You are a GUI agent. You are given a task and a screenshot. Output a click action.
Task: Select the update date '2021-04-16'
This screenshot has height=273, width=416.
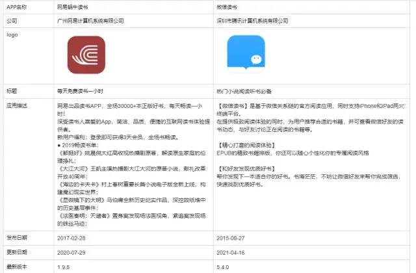[x=231, y=252]
